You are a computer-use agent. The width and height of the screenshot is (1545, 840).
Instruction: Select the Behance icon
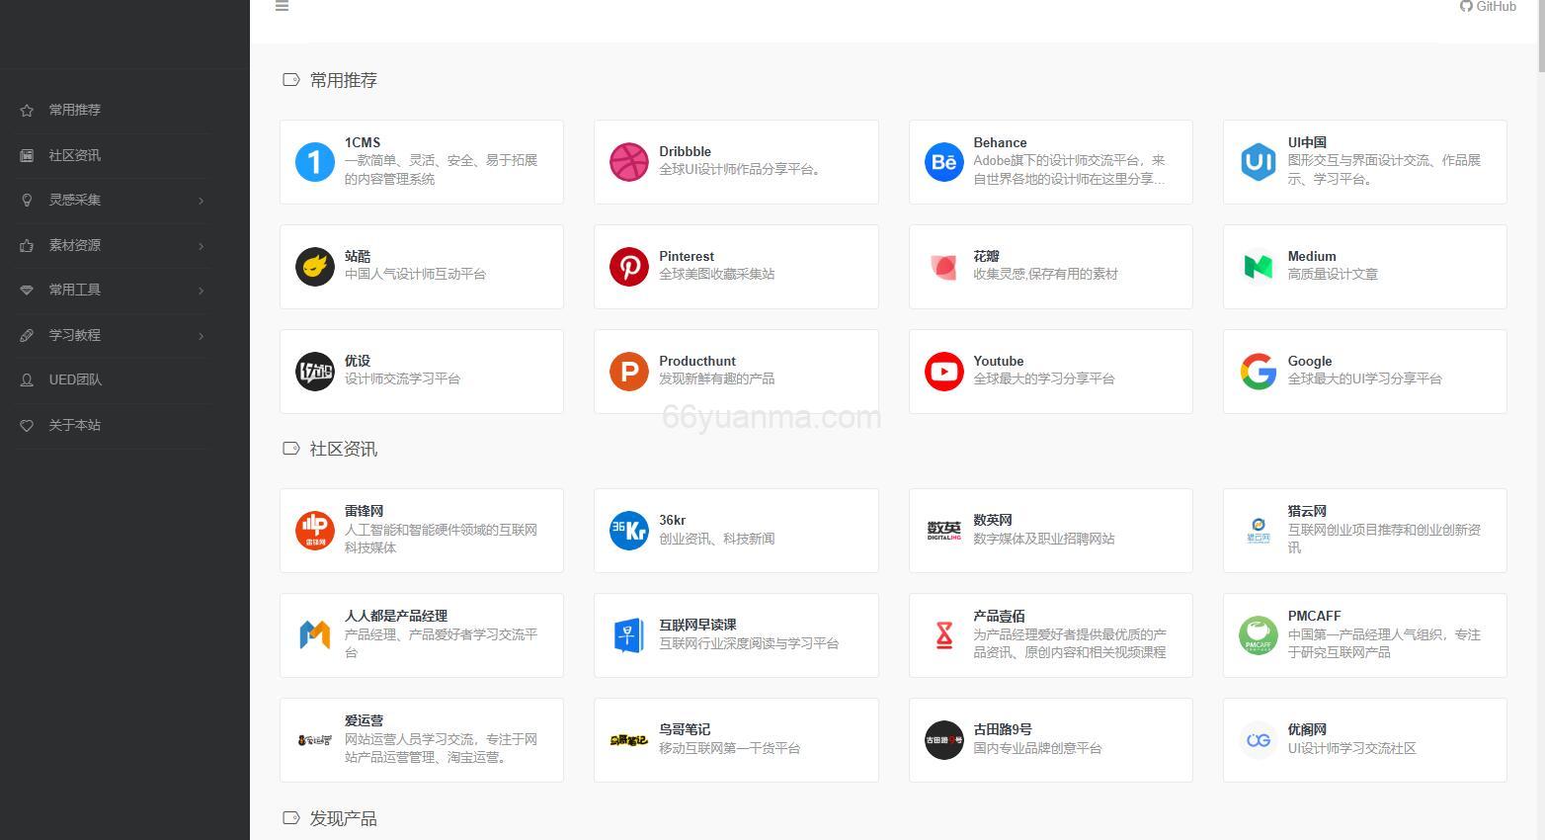coord(943,162)
